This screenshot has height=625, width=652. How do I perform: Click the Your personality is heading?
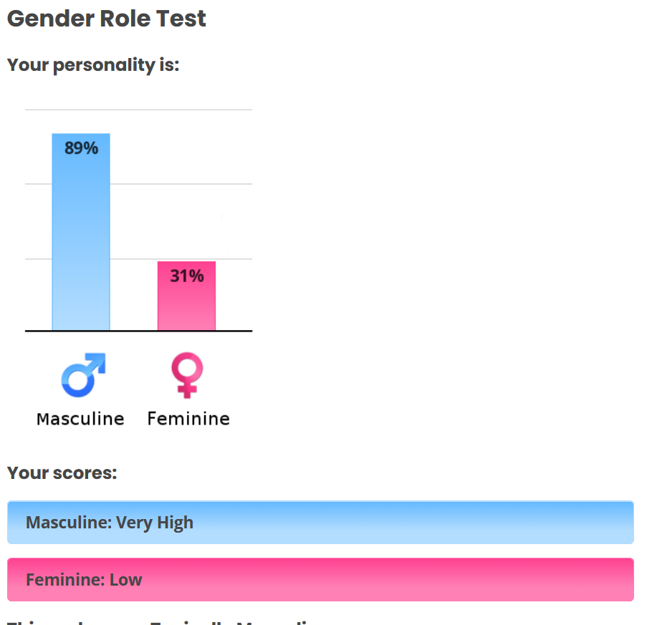coord(93,65)
